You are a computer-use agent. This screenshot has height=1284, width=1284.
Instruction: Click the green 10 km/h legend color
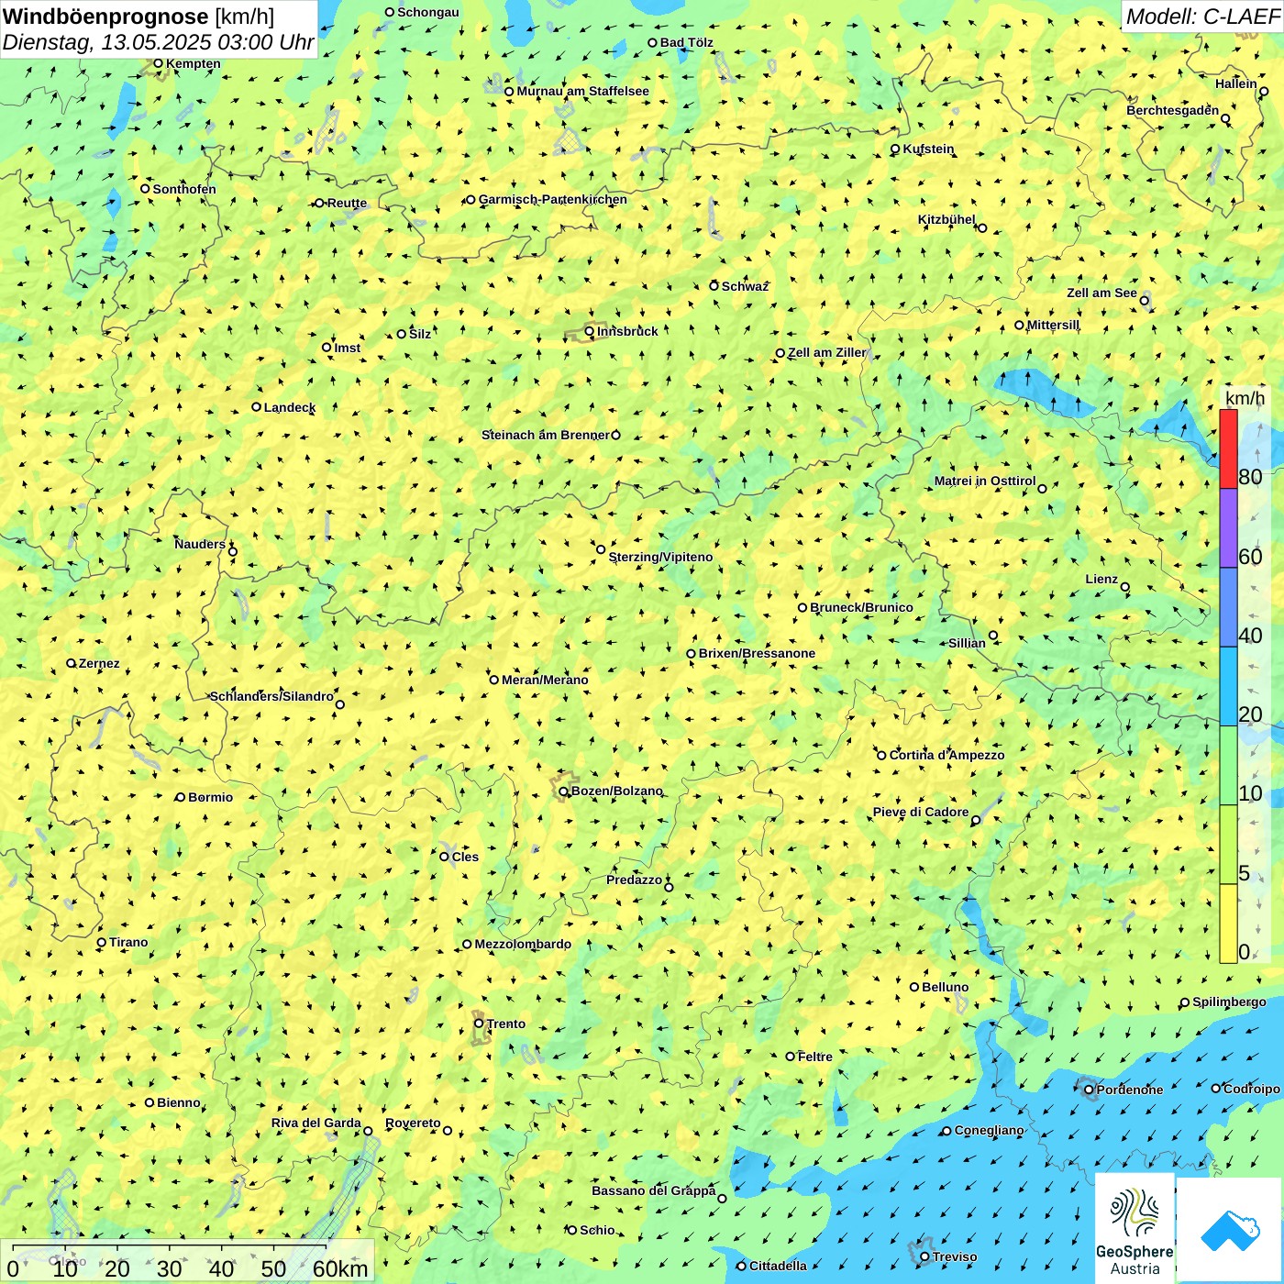click(x=1228, y=766)
